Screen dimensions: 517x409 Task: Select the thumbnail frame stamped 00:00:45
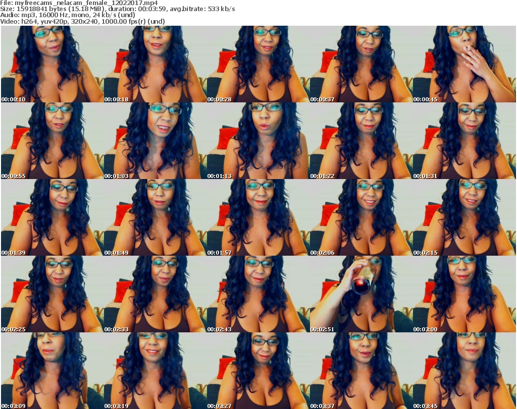[464, 64]
